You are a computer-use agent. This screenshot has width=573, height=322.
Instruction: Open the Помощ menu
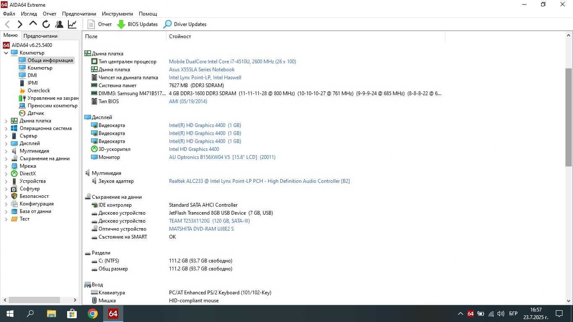pyautogui.click(x=148, y=14)
